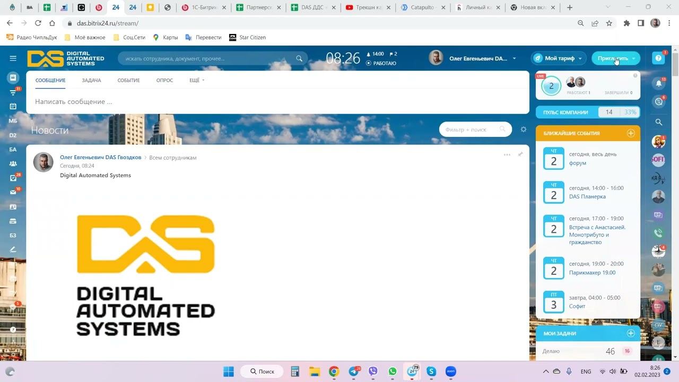Click the Всем сотрудникам recipient link
The width and height of the screenshot is (679, 382).
click(173, 158)
